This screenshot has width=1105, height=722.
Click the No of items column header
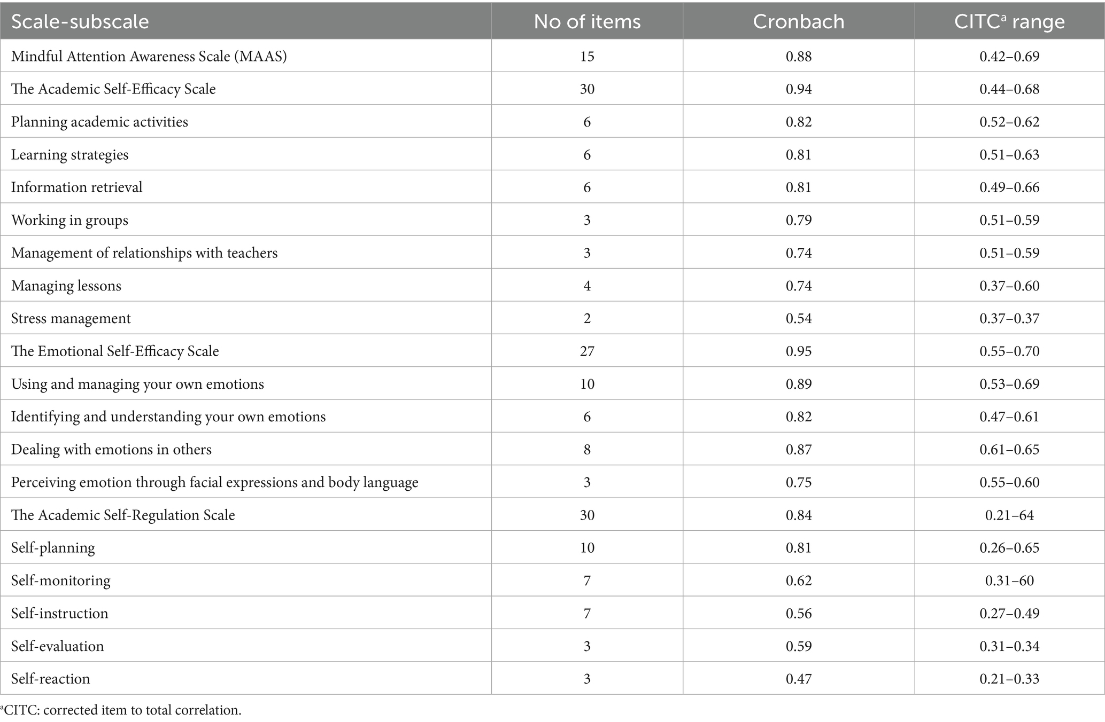click(587, 21)
